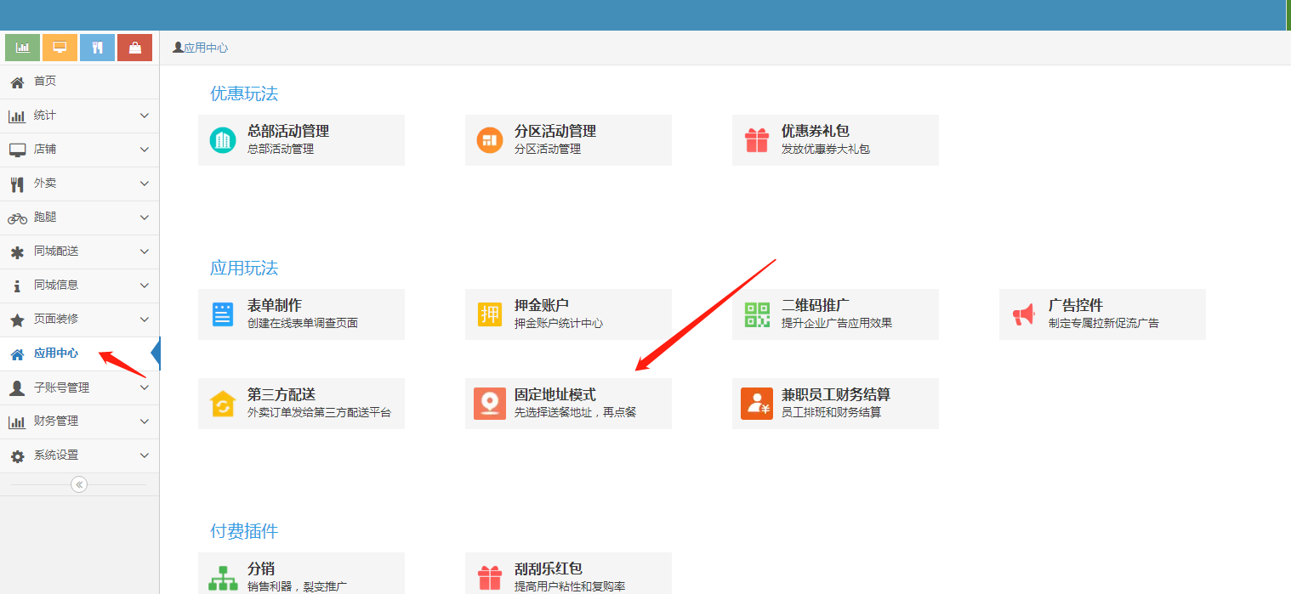Screen dimensions: 1291x594
Task: Click the 应用中心 breadcrumb at top
Action: coord(205,48)
